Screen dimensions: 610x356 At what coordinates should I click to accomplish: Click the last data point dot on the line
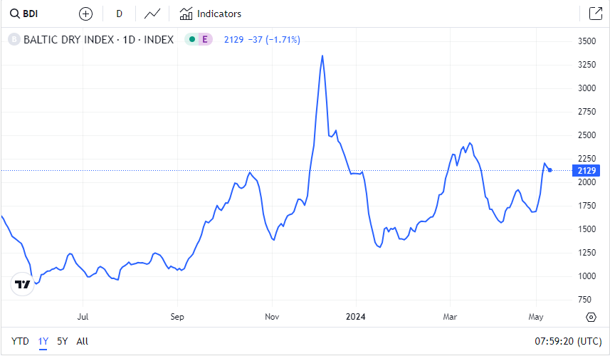click(550, 169)
